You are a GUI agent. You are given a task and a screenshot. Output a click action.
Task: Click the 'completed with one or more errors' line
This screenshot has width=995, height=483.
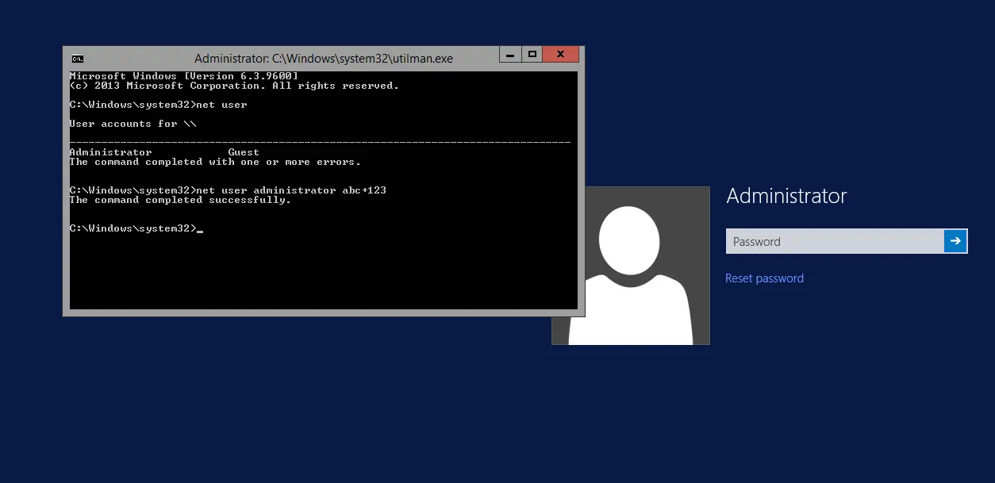click(215, 162)
